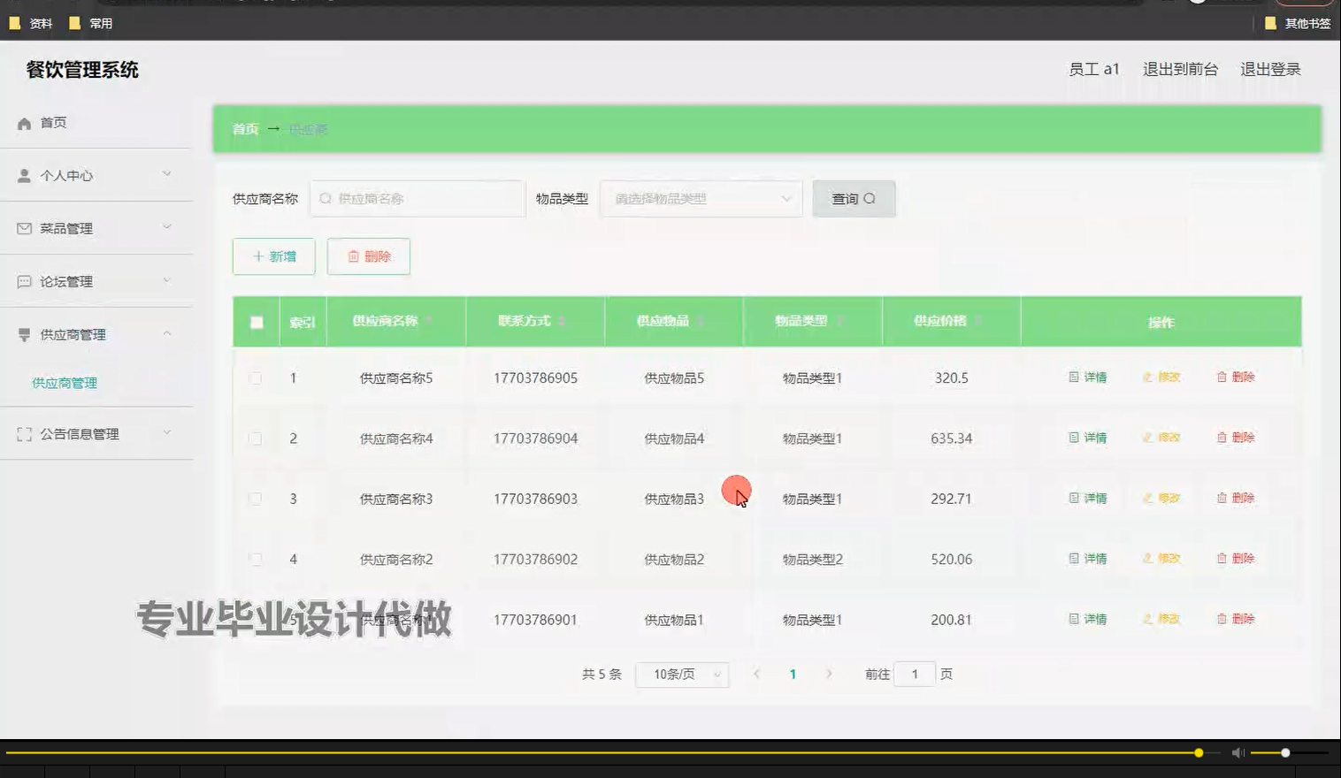1341x778 pixels.
Task: Click the envelope icon for 菜品管理
Action: click(x=24, y=229)
